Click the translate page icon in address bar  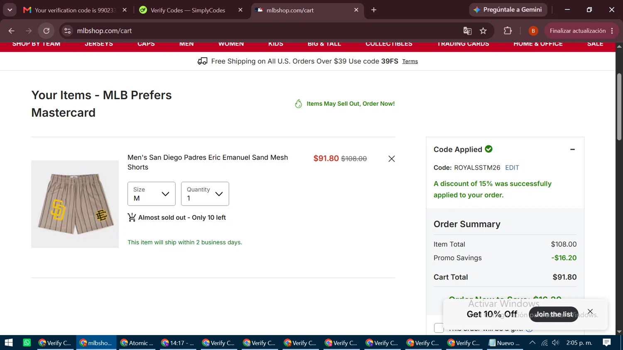coord(467,31)
